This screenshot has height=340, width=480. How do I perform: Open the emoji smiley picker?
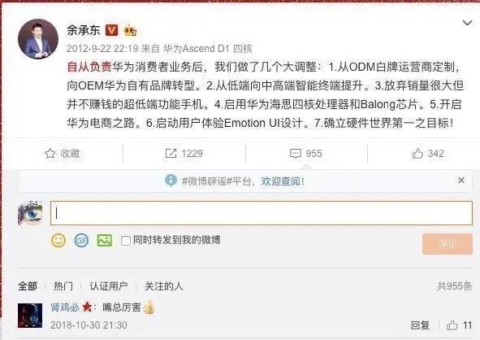point(58,241)
